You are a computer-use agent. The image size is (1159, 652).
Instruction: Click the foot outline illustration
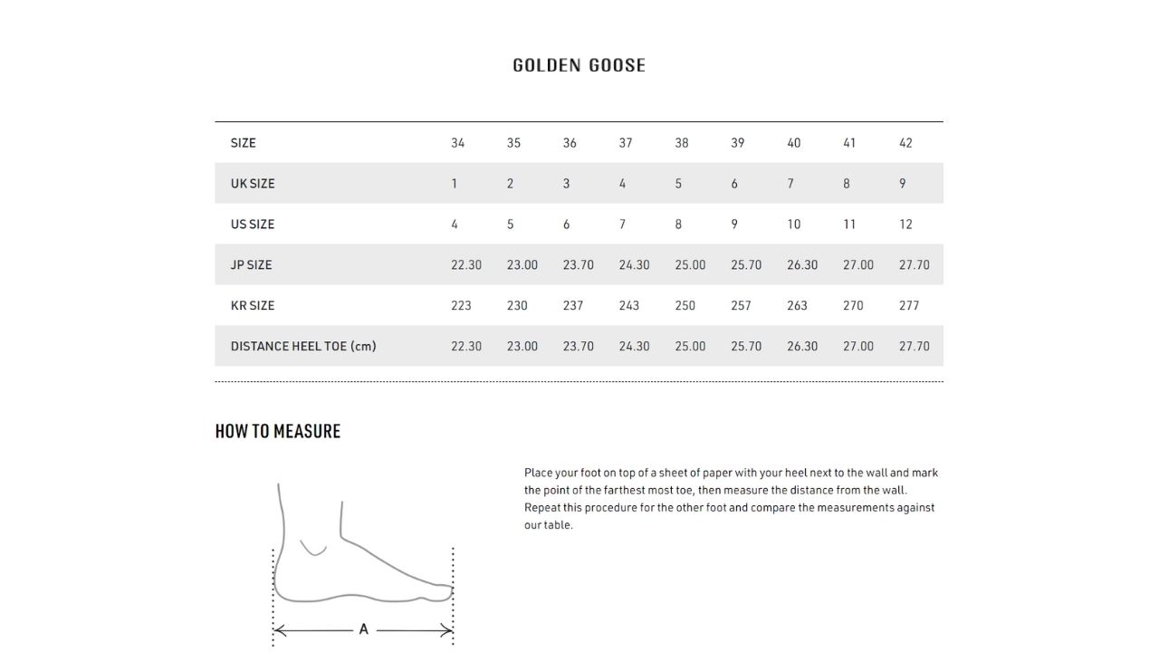pyautogui.click(x=362, y=543)
